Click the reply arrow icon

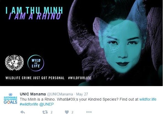click(23, 112)
